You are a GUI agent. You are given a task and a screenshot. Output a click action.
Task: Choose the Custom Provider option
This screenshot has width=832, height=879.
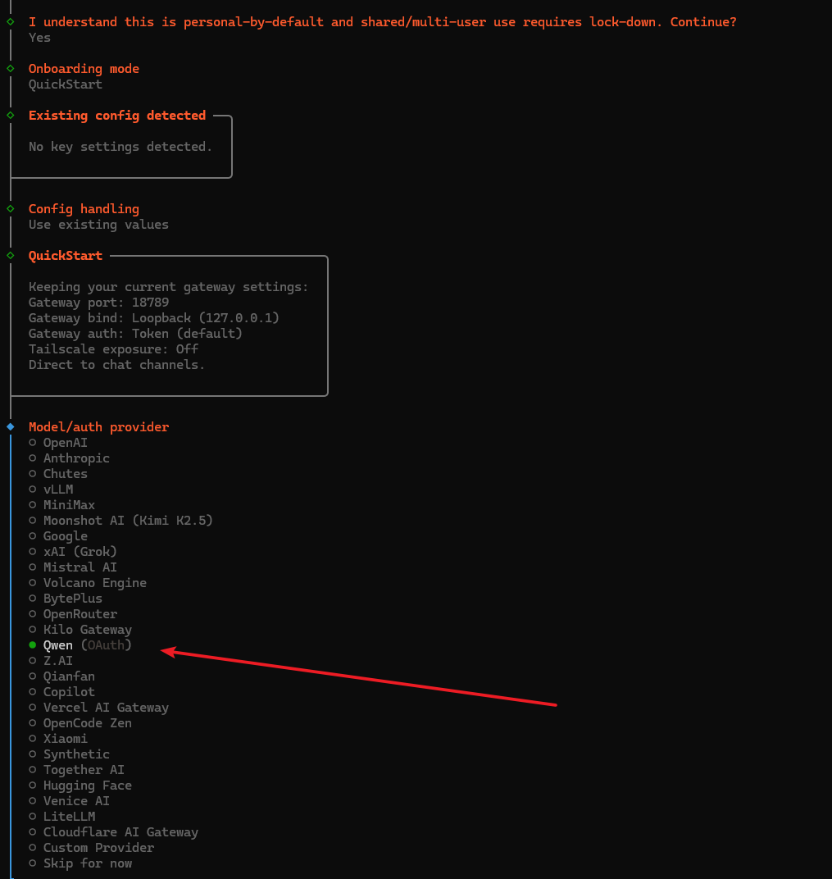(x=92, y=848)
